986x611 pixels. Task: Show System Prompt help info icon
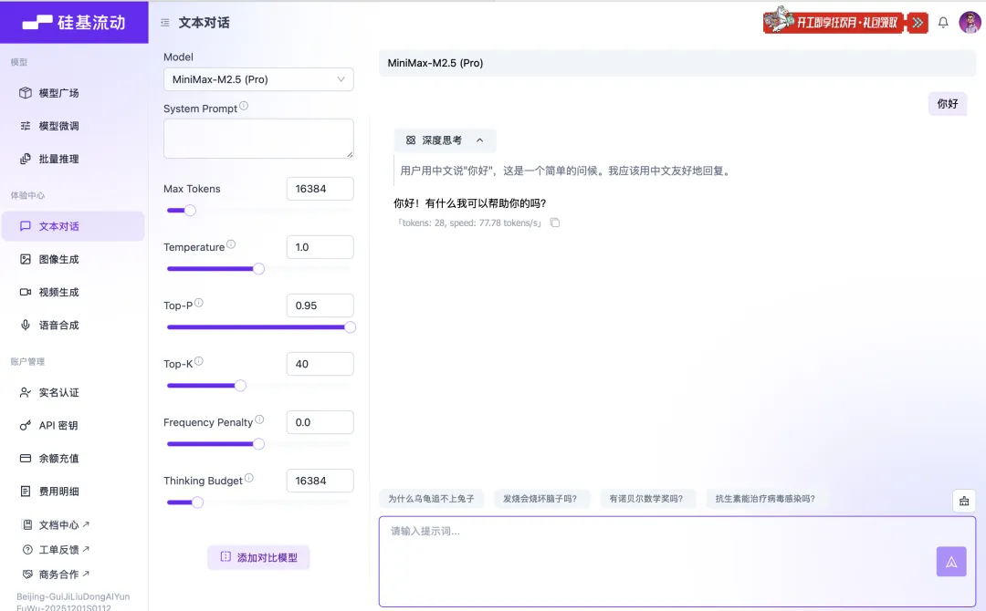pos(244,106)
